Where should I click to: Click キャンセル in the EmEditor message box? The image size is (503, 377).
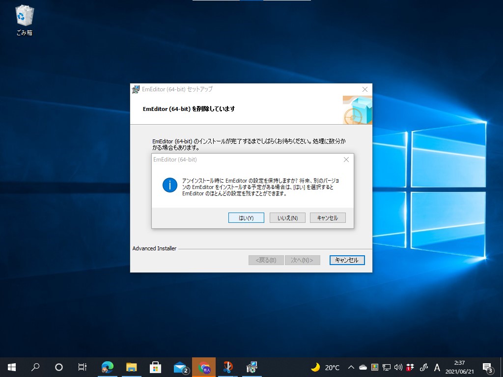tap(328, 217)
